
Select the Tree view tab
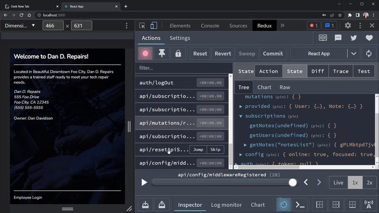[243, 87]
